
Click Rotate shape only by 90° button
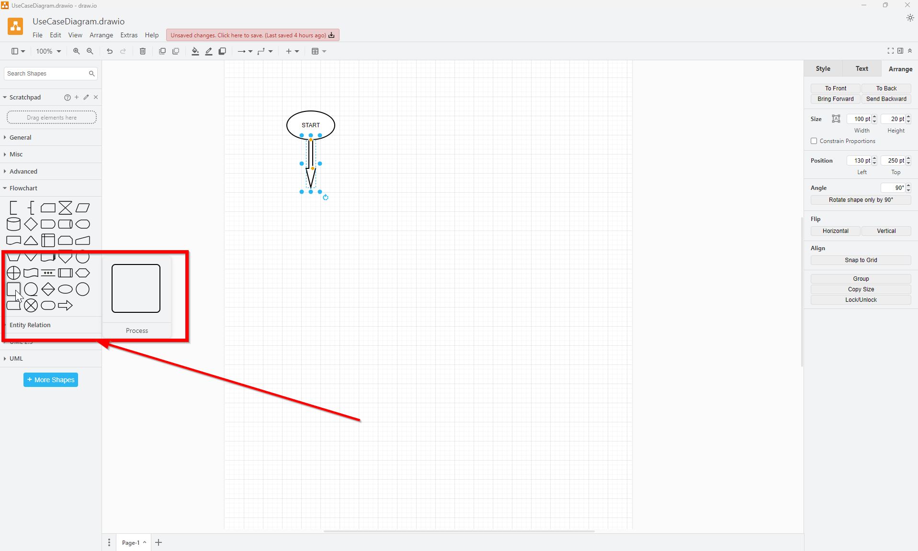pos(861,200)
